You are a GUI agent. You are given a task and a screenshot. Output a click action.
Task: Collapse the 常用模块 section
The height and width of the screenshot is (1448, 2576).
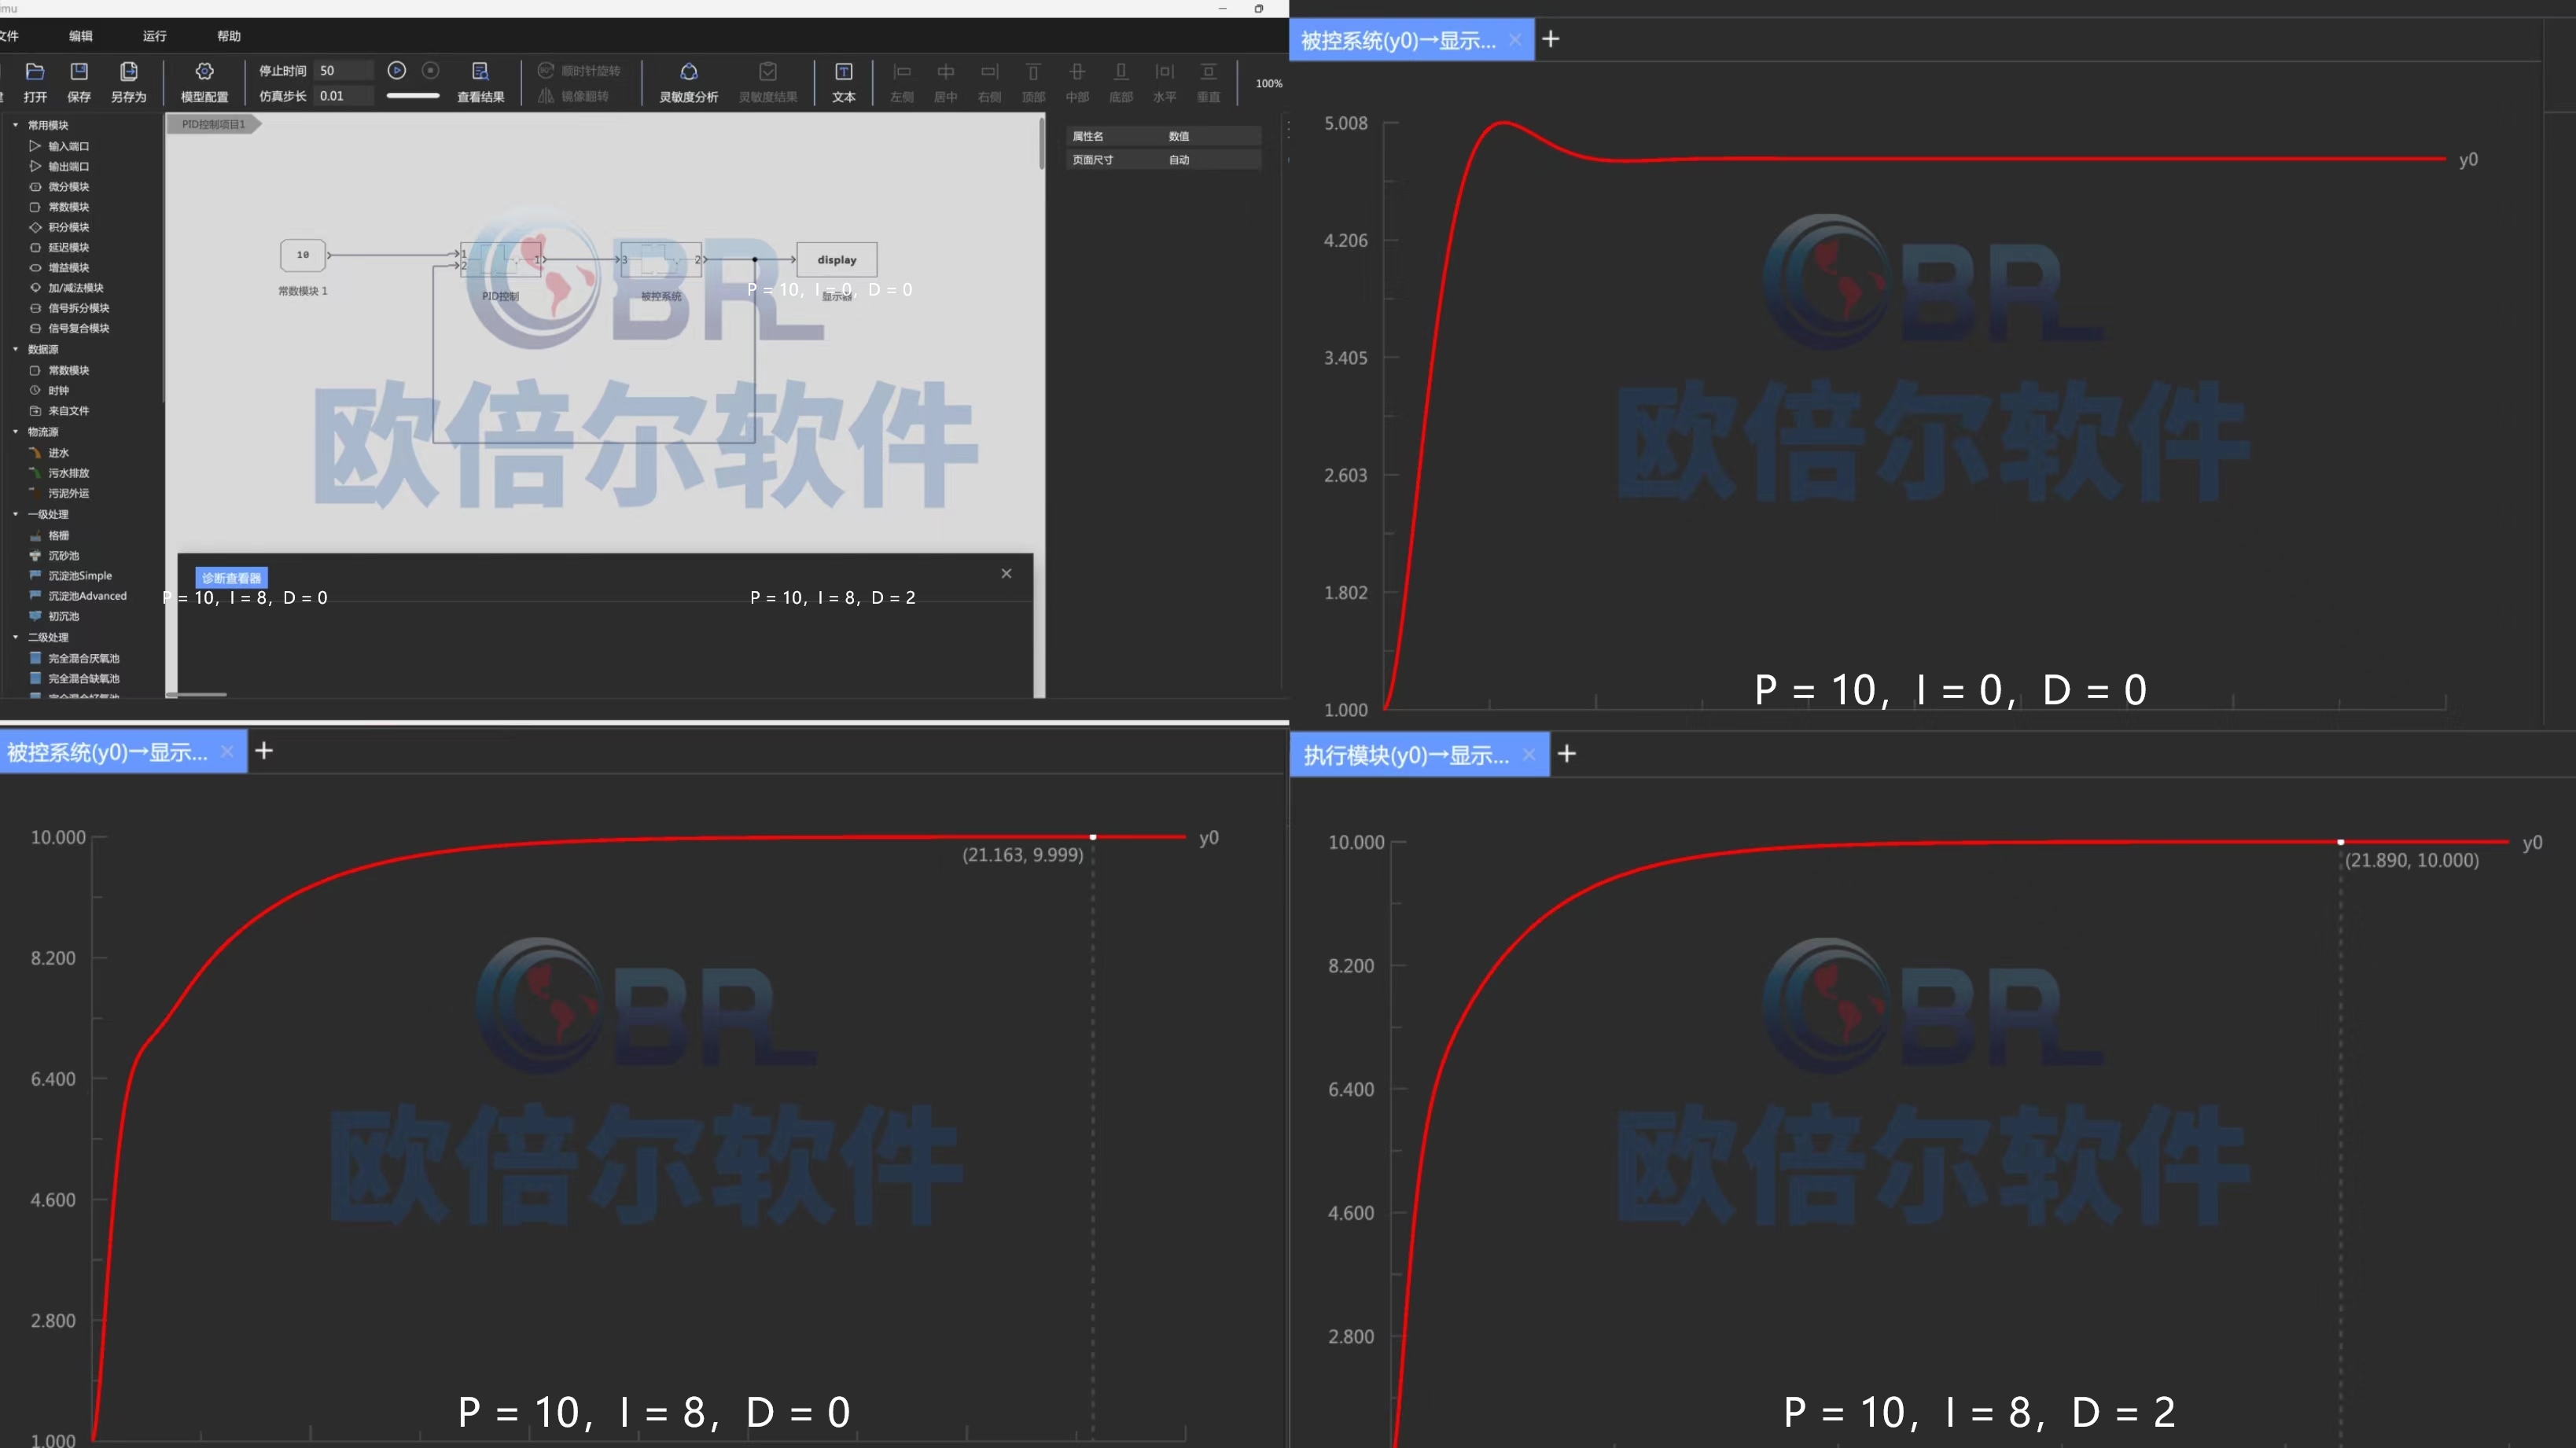click(x=15, y=125)
